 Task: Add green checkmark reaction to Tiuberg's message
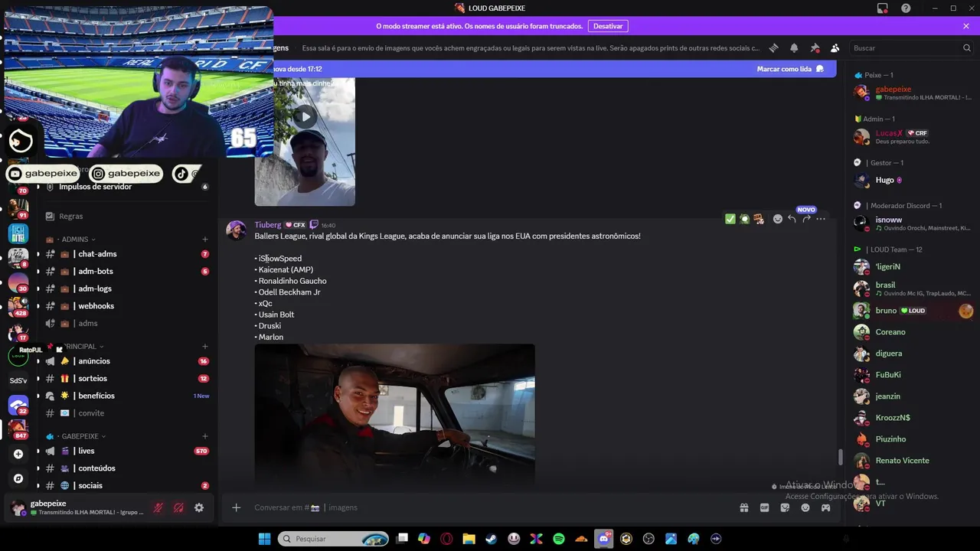[x=730, y=219]
